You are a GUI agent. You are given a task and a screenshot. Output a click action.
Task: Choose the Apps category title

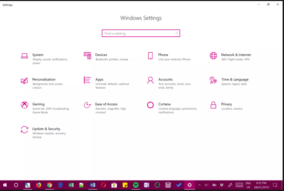(99, 80)
